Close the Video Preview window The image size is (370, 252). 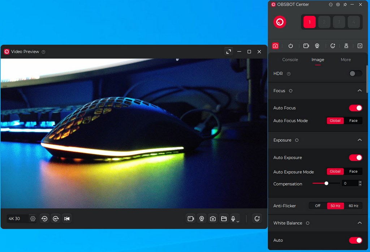259,52
